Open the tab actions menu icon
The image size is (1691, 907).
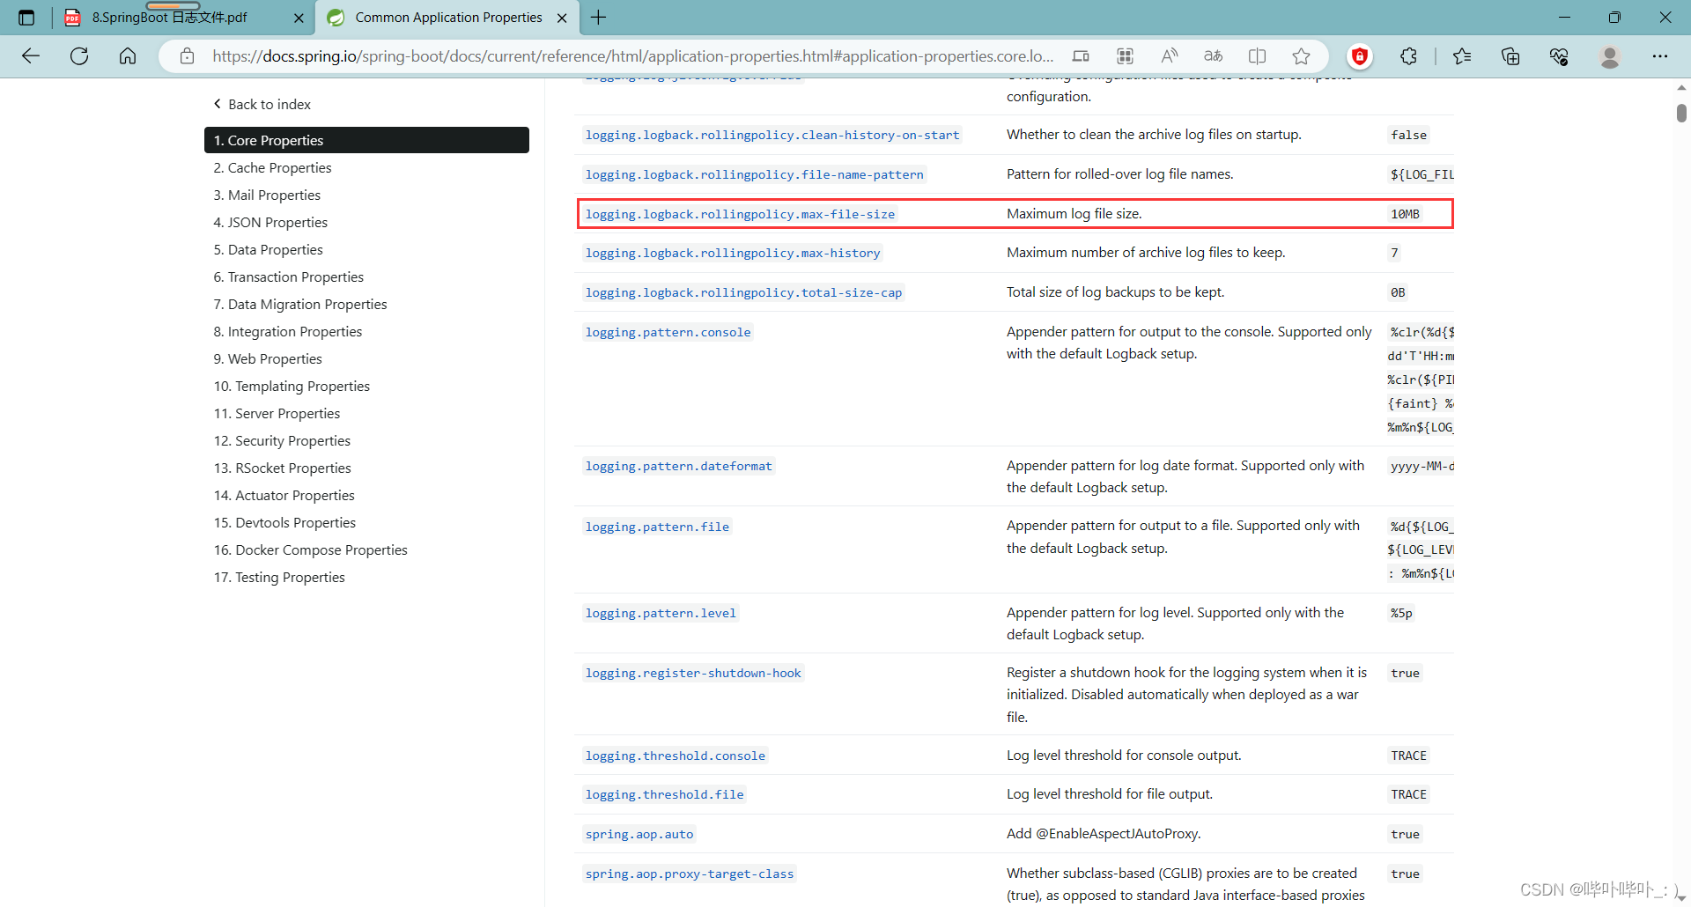pos(26,18)
